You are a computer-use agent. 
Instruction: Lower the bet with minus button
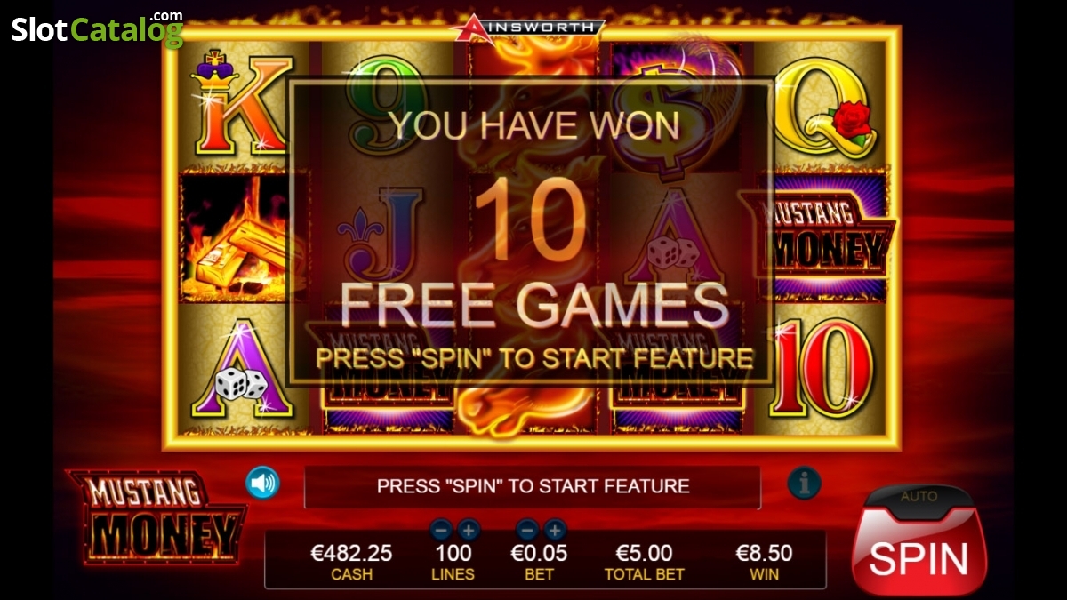tap(528, 531)
